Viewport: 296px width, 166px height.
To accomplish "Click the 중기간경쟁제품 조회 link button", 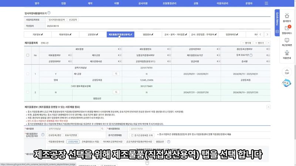I will point(142,135).
